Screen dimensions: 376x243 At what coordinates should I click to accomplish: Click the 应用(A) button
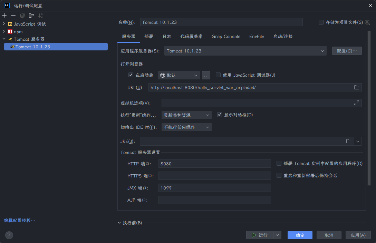[358, 235]
